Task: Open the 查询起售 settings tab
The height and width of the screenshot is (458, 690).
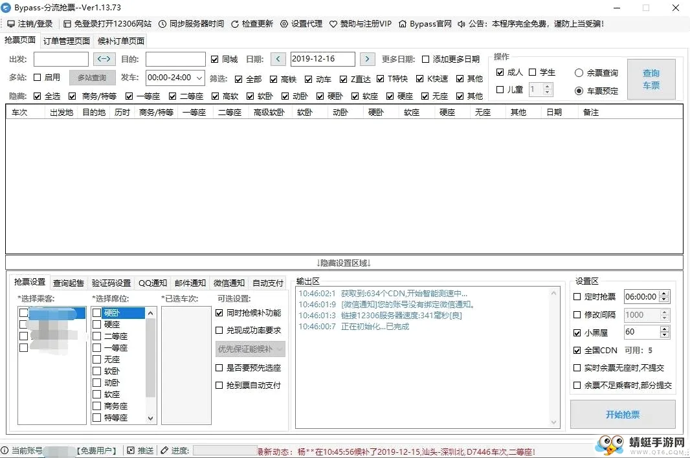Action: coord(69,283)
